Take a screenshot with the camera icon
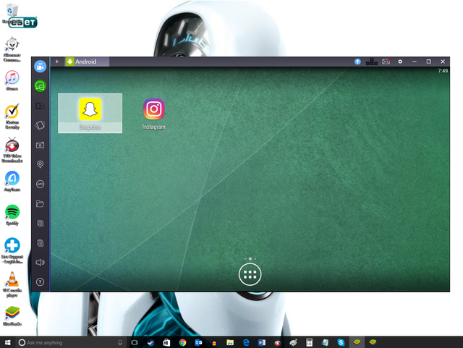 pyautogui.click(x=41, y=145)
